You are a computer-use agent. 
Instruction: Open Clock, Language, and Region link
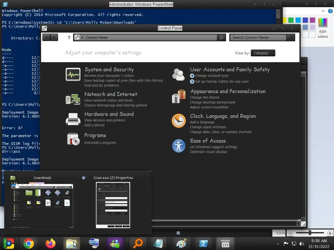pos(223,116)
